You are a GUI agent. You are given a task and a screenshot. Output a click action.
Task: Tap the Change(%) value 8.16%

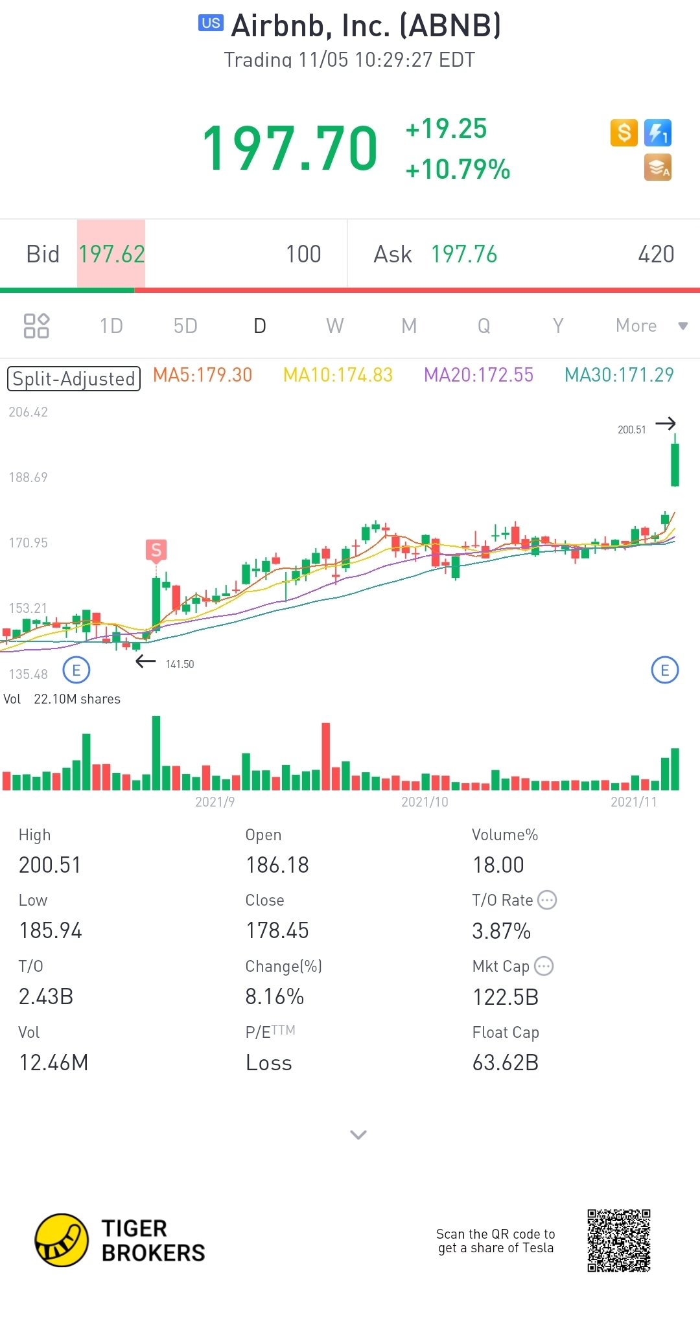(275, 996)
